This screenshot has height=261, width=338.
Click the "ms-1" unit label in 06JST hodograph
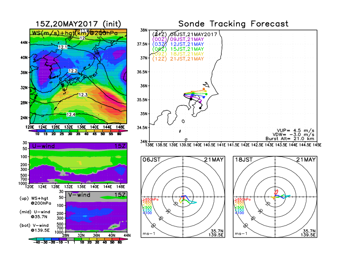pyautogui.click(x=149, y=234)
